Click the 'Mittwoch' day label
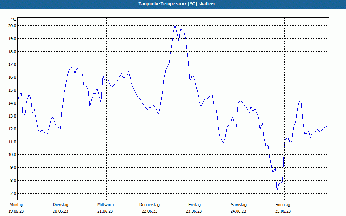This screenshot has width=346, height=216. point(106,205)
